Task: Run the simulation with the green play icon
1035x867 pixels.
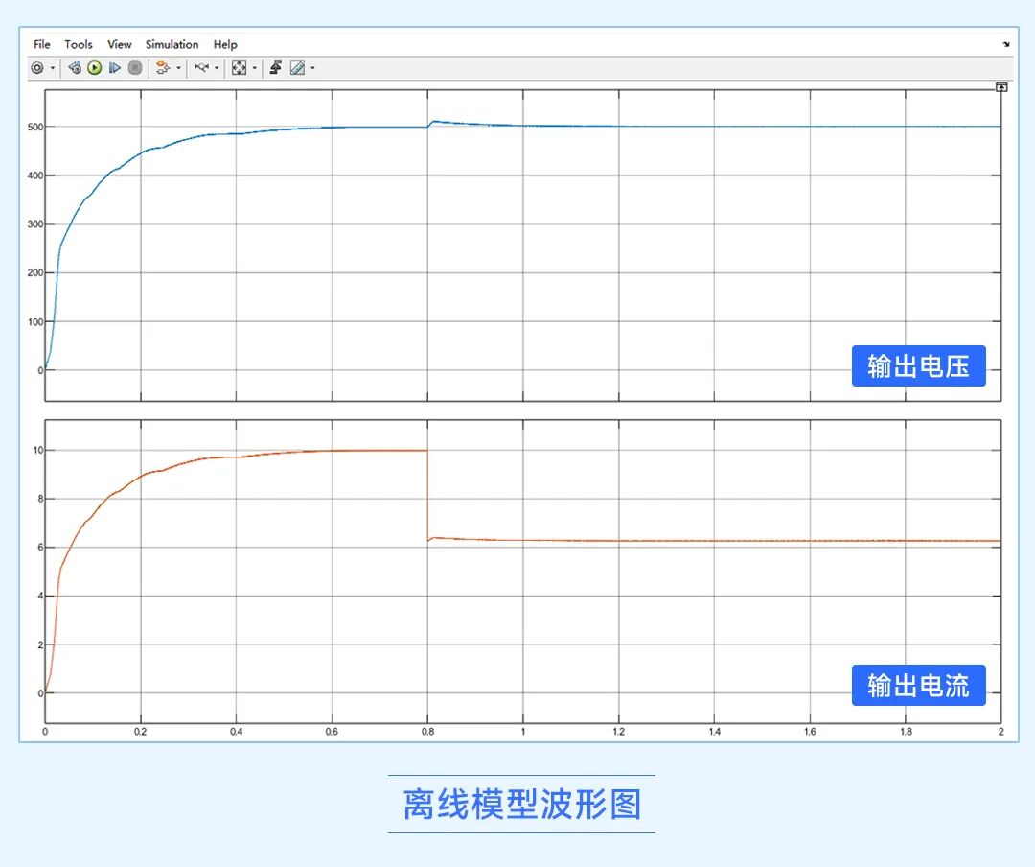Action: point(95,67)
